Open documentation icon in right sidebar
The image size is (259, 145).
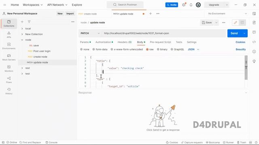[254, 23]
